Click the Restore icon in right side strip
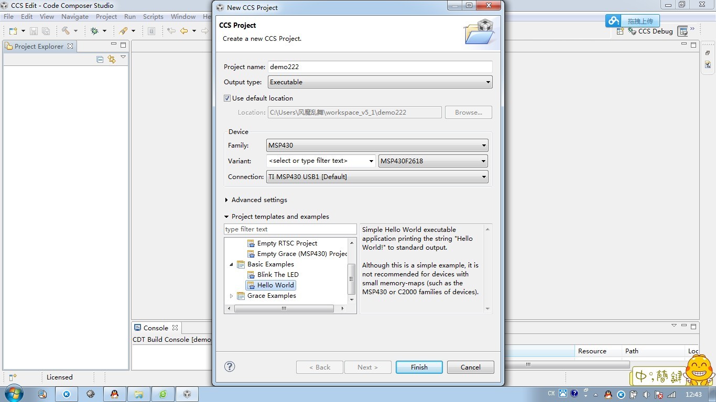 tap(708, 53)
